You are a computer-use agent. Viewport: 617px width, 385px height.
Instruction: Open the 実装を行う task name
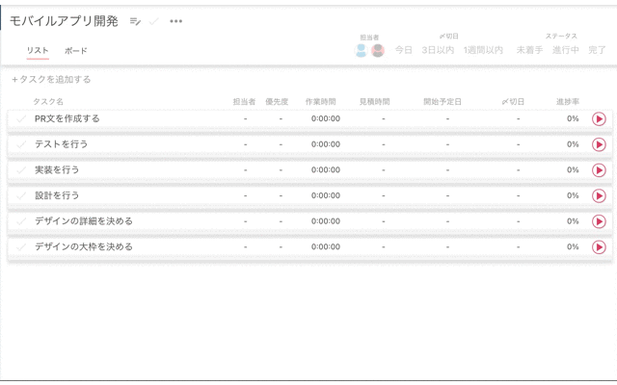57,170
